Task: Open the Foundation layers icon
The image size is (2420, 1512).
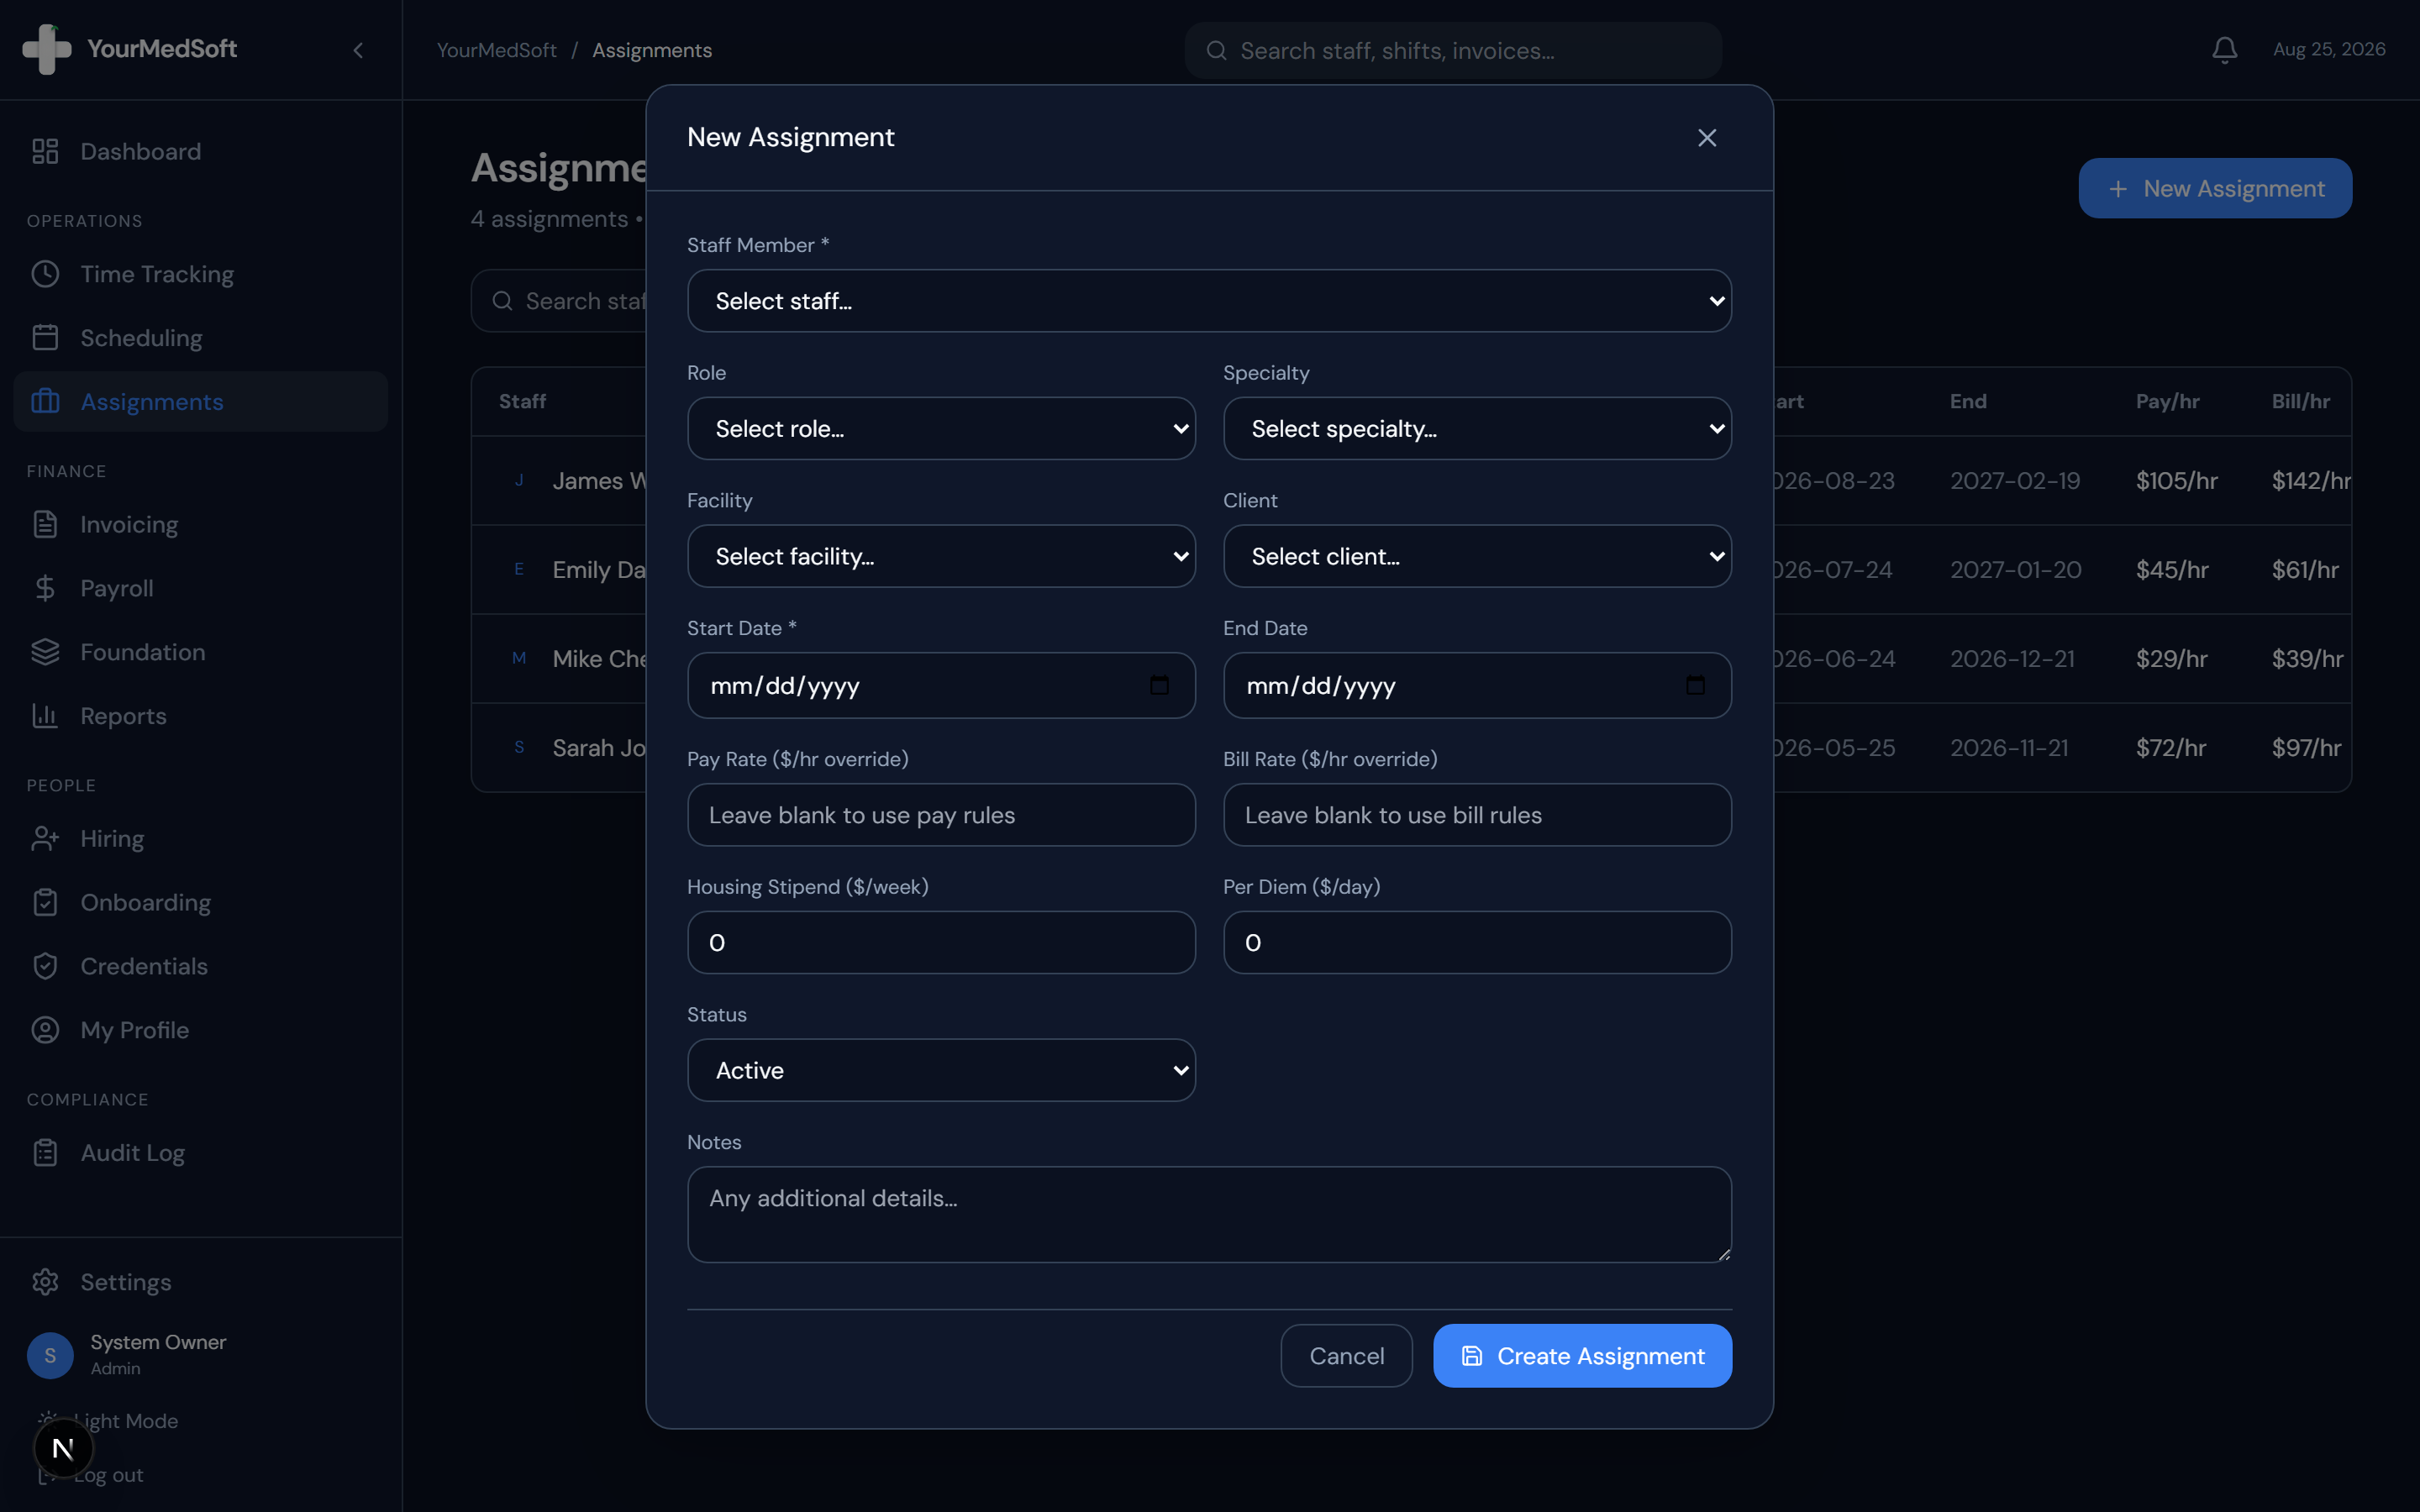Action: 45,652
